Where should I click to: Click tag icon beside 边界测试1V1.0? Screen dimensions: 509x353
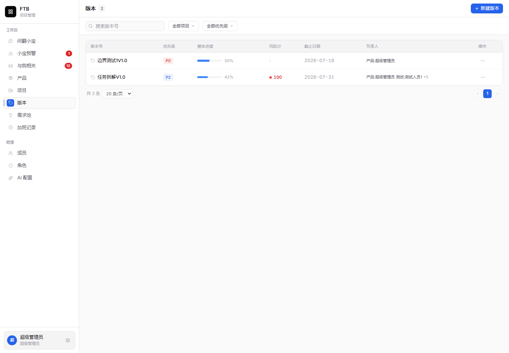(93, 61)
